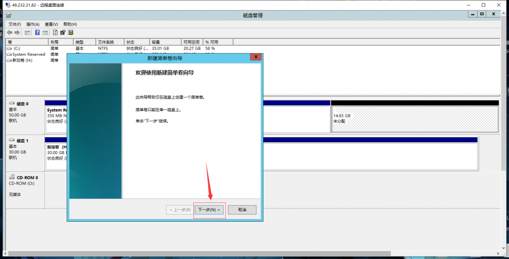509x259 pixels.
Task: Open the 文件(F) menu
Action: [x=14, y=24]
